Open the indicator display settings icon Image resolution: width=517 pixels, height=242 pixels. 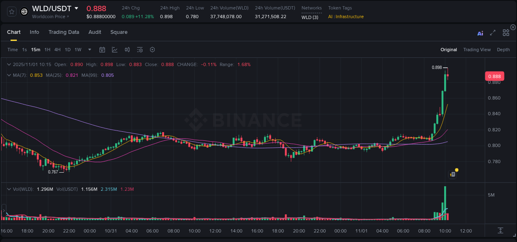coord(139,50)
